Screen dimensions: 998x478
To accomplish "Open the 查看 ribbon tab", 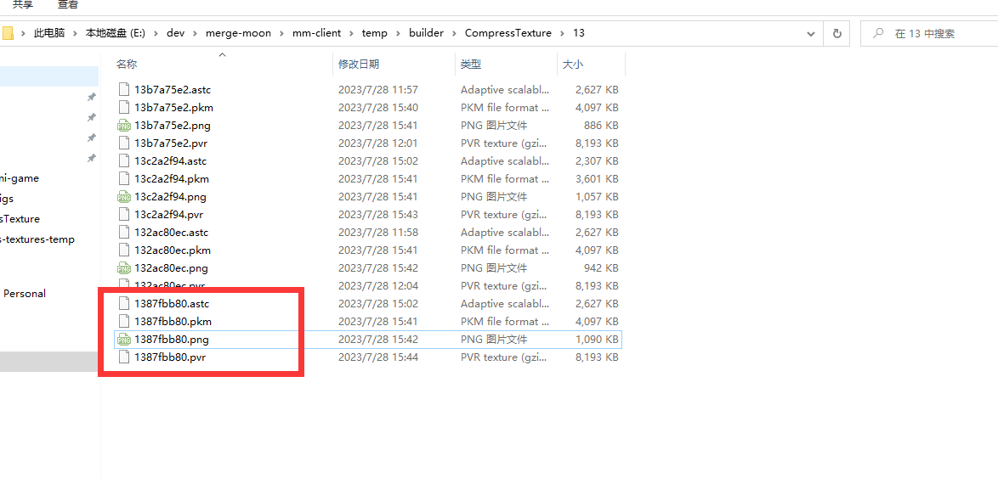I will pyautogui.click(x=68, y=4).
